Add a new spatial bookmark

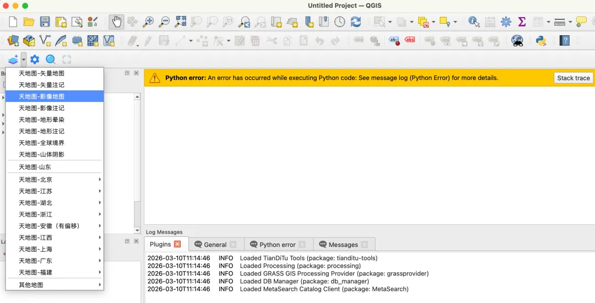pyautogui.click(x=308, y=21)
